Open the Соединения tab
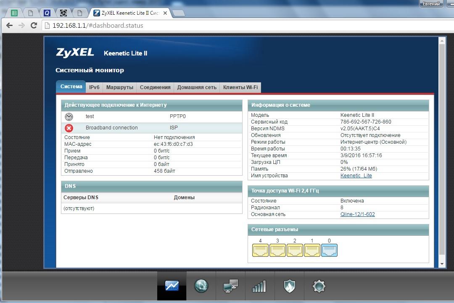Image resolution: width=454 pixels, height=303 pixels. pos(155,87)
